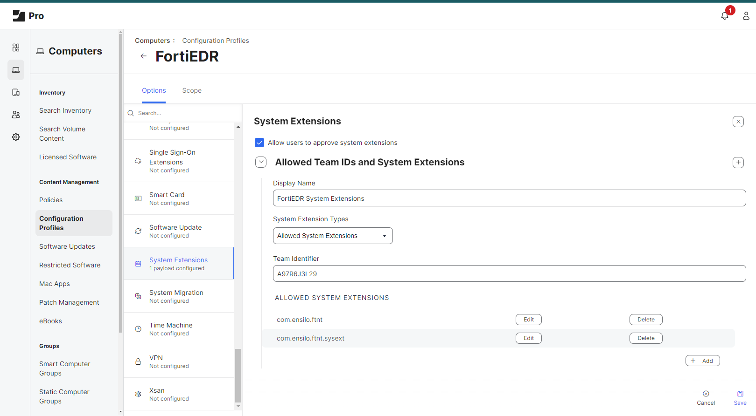Click payload list scroll-down arrow
This screenshot has width=756, height=416.
point(238,406)
